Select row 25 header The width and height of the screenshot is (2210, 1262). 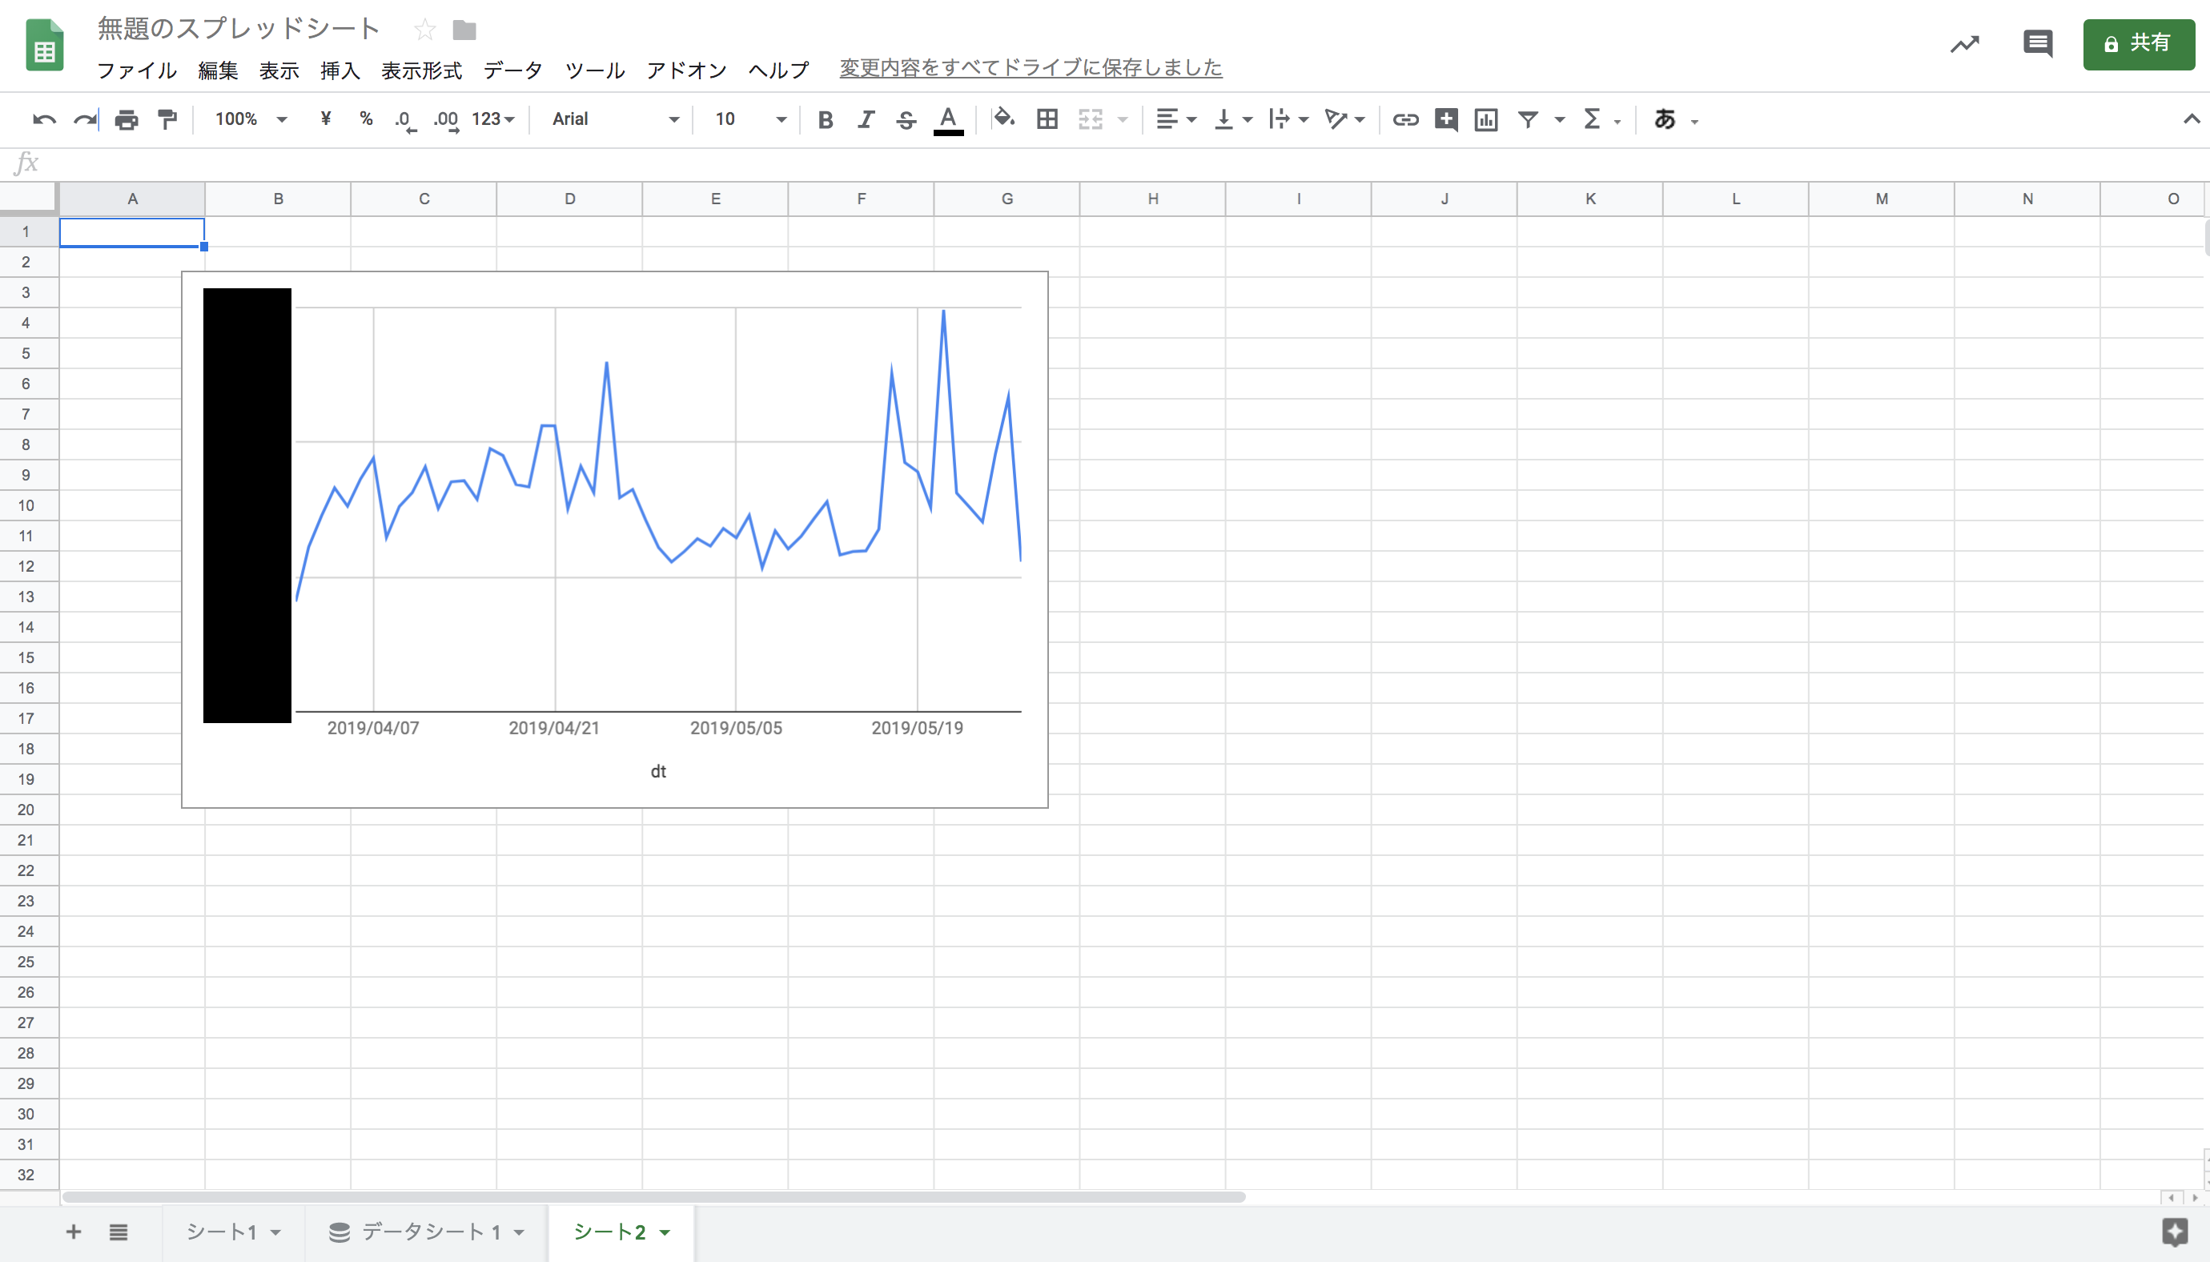pos(26,961)
